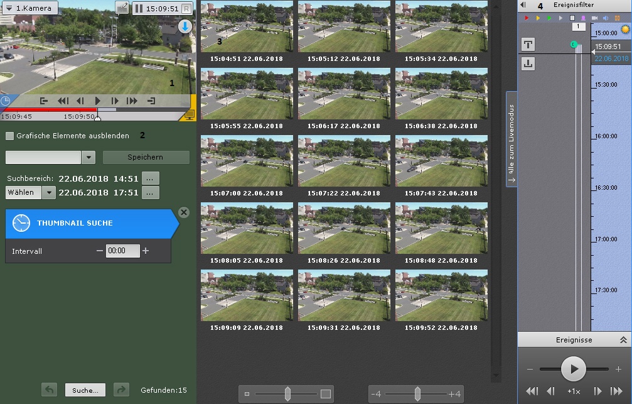Viewport: 632px width, 404px height.
Task: Click the T timeline marker button
Action: pos(528,45)
